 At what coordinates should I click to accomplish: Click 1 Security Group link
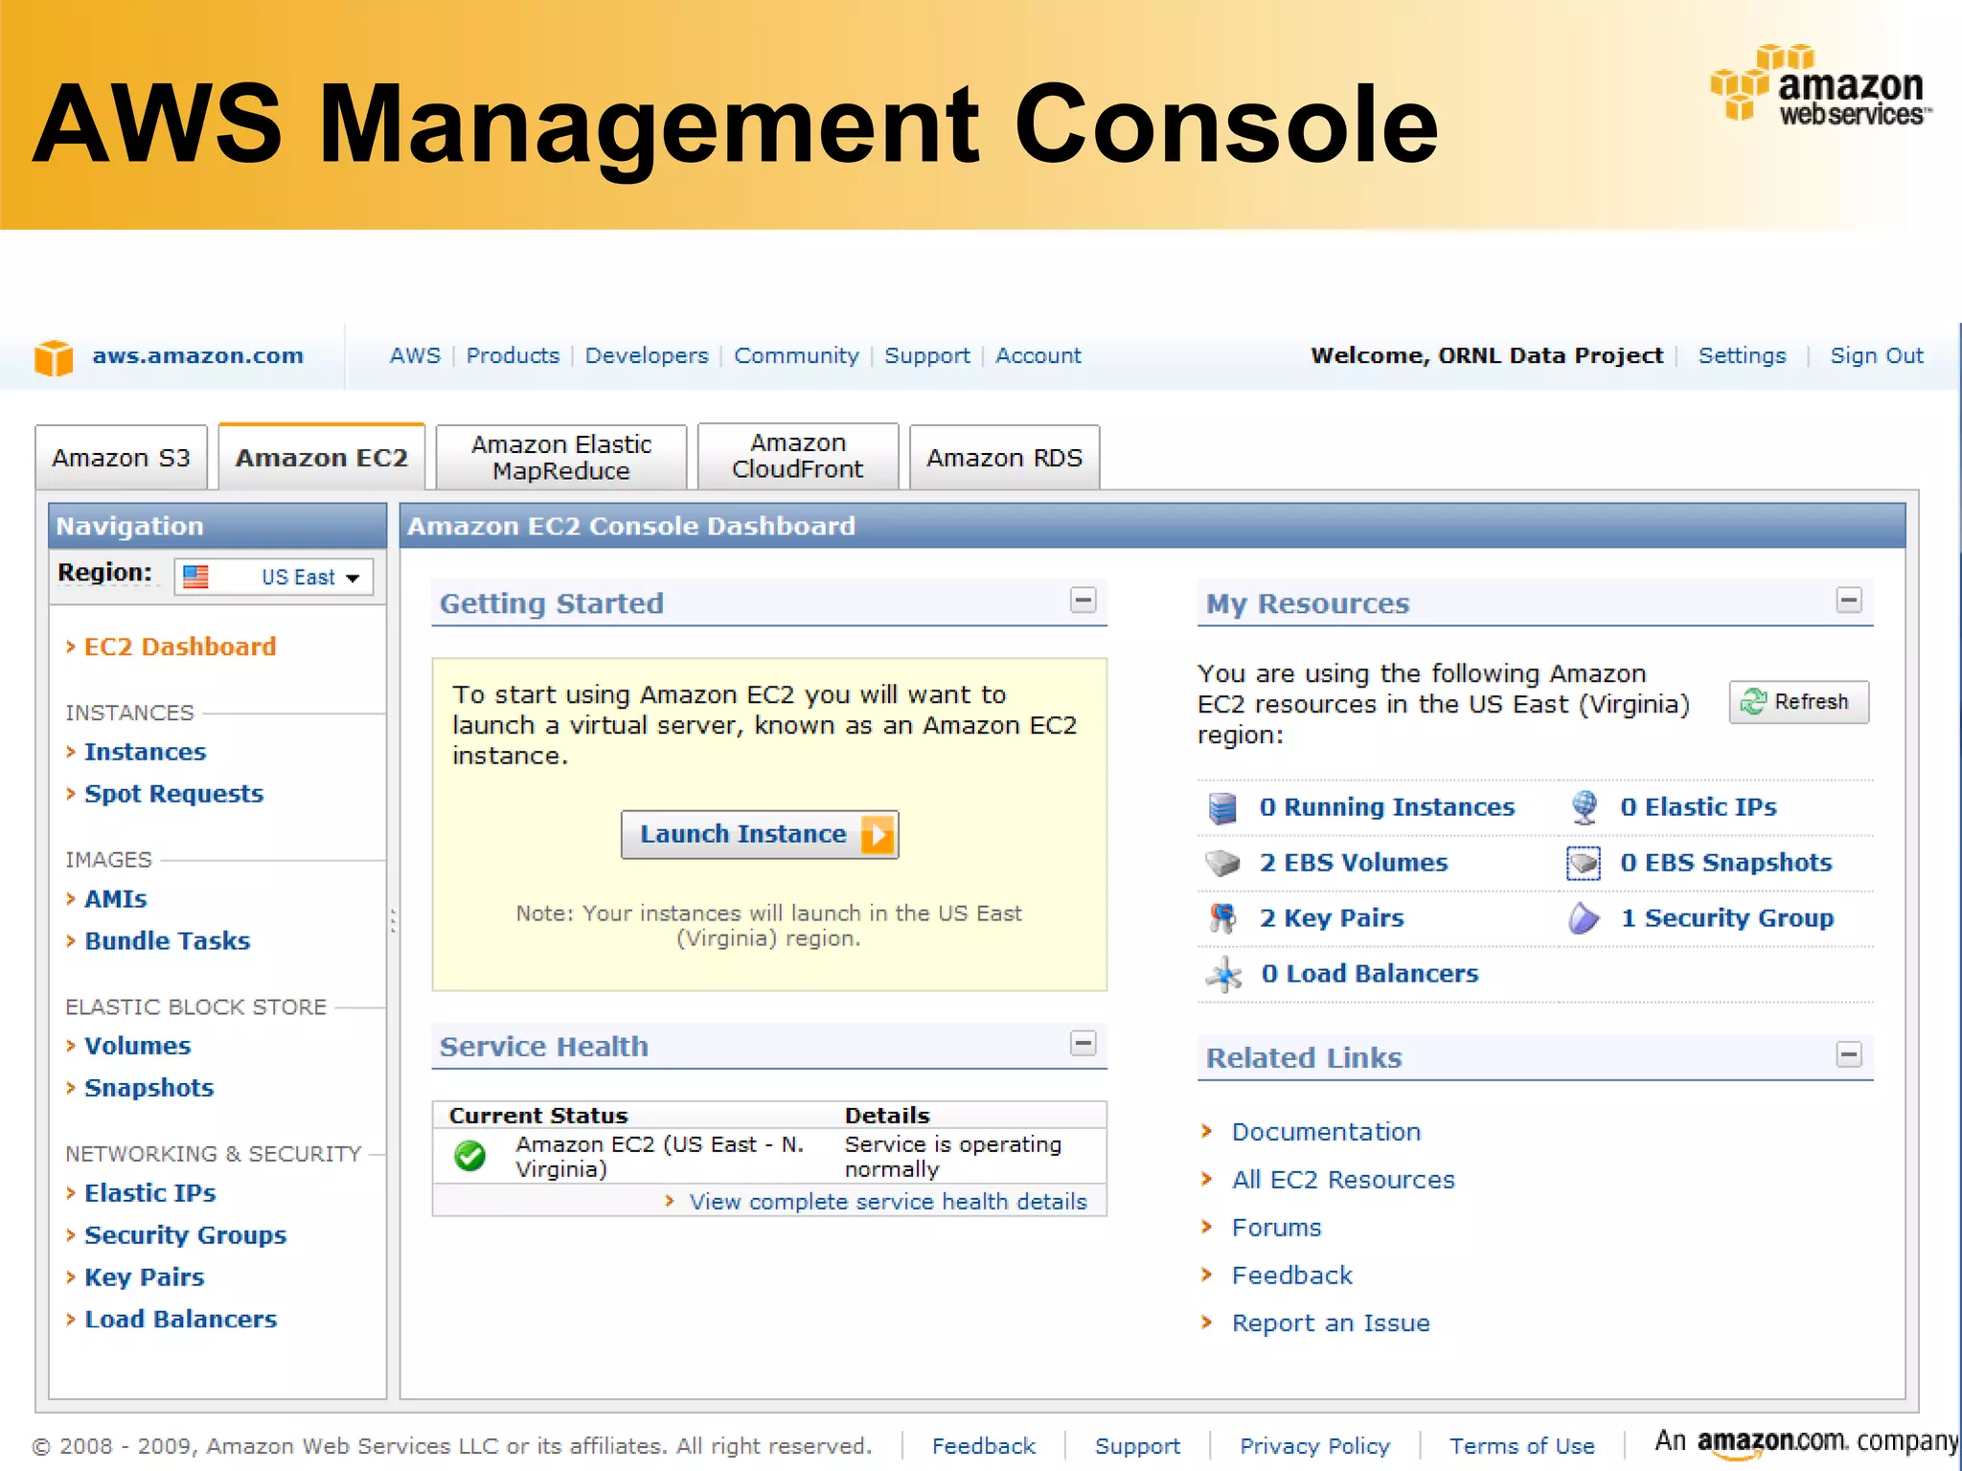pyautogui.click(x=1727, y=918)
